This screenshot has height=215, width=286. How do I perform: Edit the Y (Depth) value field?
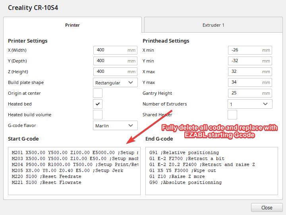coord(115,61)
